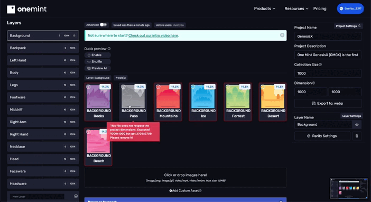Select the Footware layer

coord(43,97)
